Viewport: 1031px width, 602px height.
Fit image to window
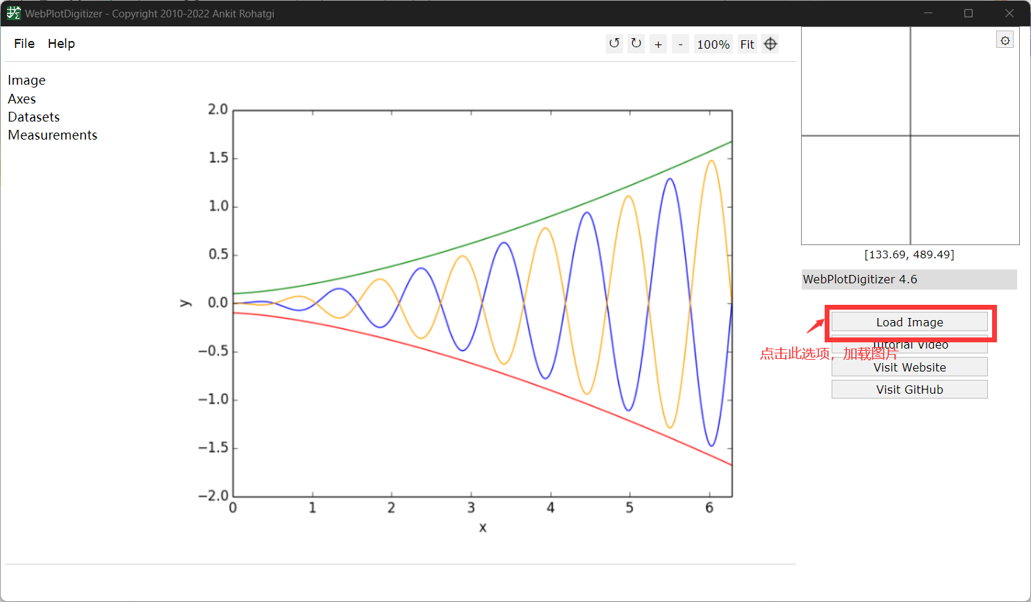pyautogui.click(x=747, y=44)
